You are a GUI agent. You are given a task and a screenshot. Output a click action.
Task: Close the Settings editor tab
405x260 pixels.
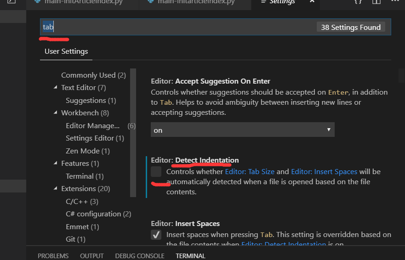(312, 1)
